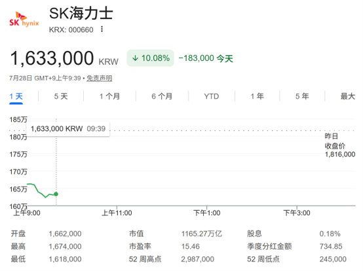
Task: Click the 10.08% change badge
Action: [x=151, y=58]
